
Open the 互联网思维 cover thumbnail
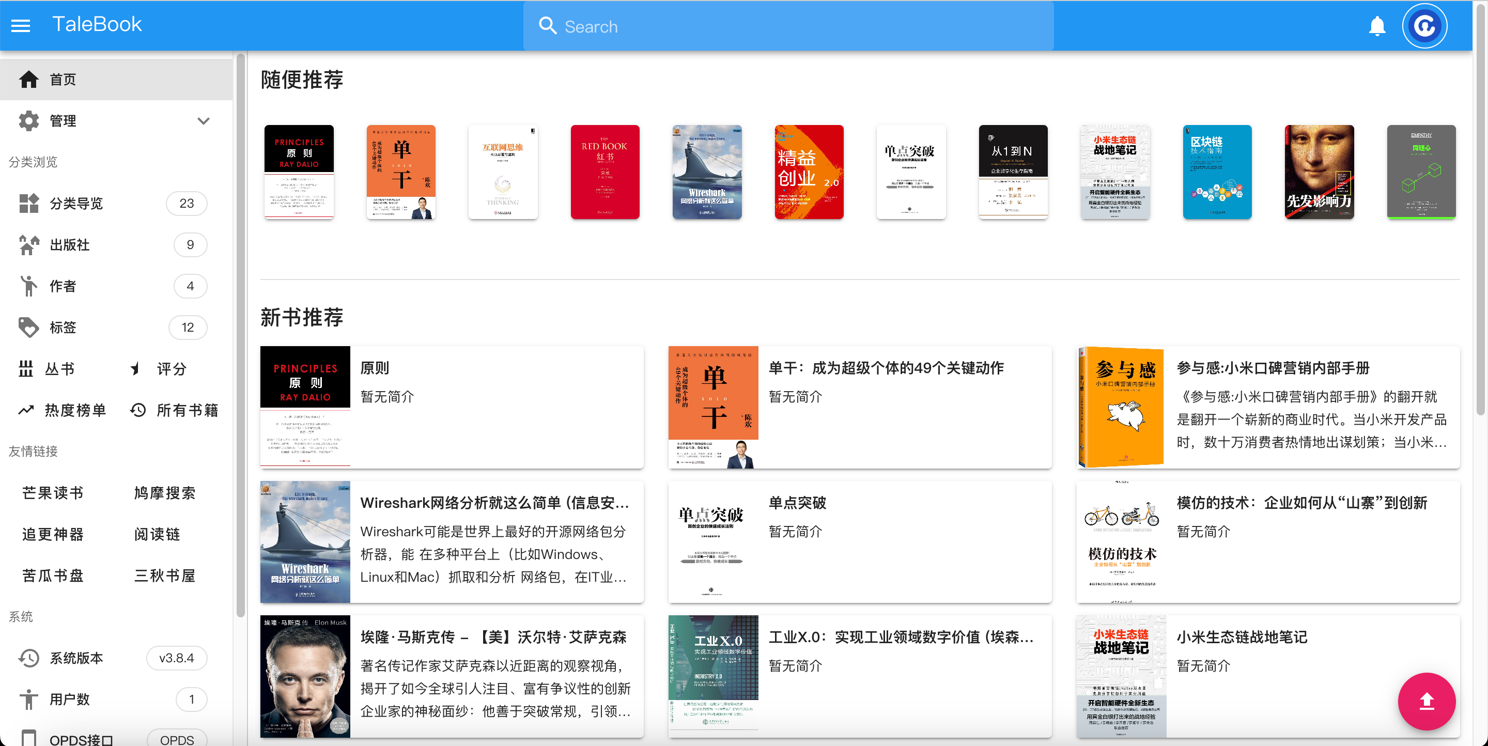click(503, 172)
